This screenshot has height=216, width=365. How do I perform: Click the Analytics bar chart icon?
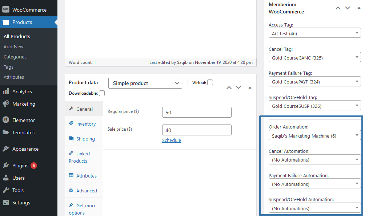(x=6, y=91)
